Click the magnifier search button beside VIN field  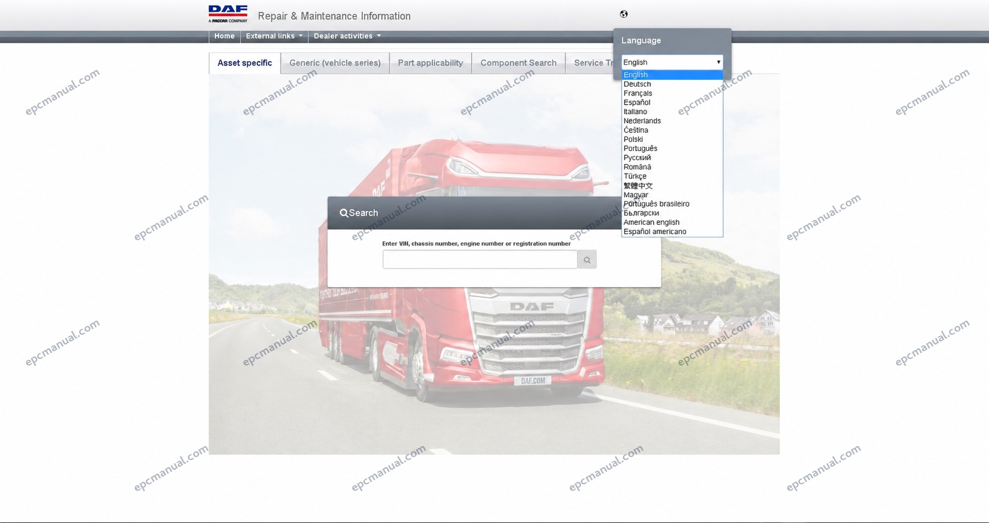pyautogui.click(x=587, y=259)
